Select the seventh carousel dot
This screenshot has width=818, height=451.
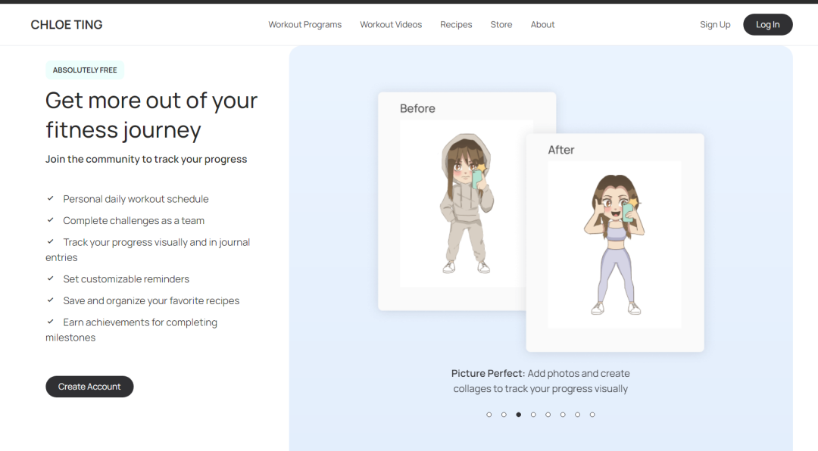pos(577,415)
